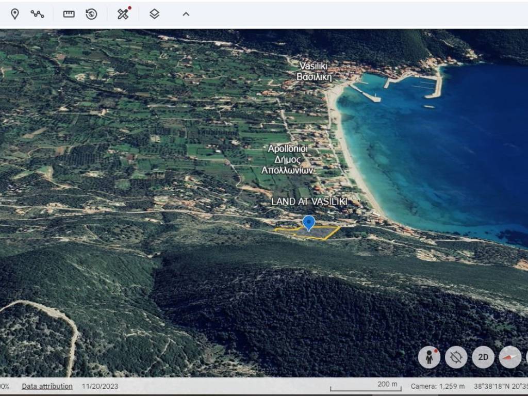Click the Vasiliki town label
The image size is (528, 396).
click(x=314, y=71)
